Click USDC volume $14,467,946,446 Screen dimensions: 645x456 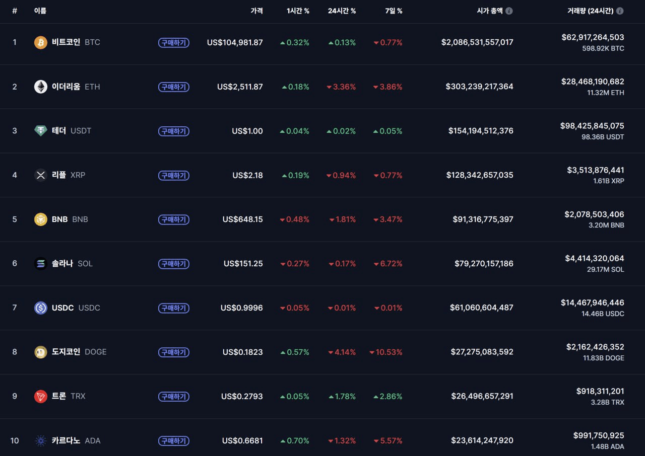593,302
